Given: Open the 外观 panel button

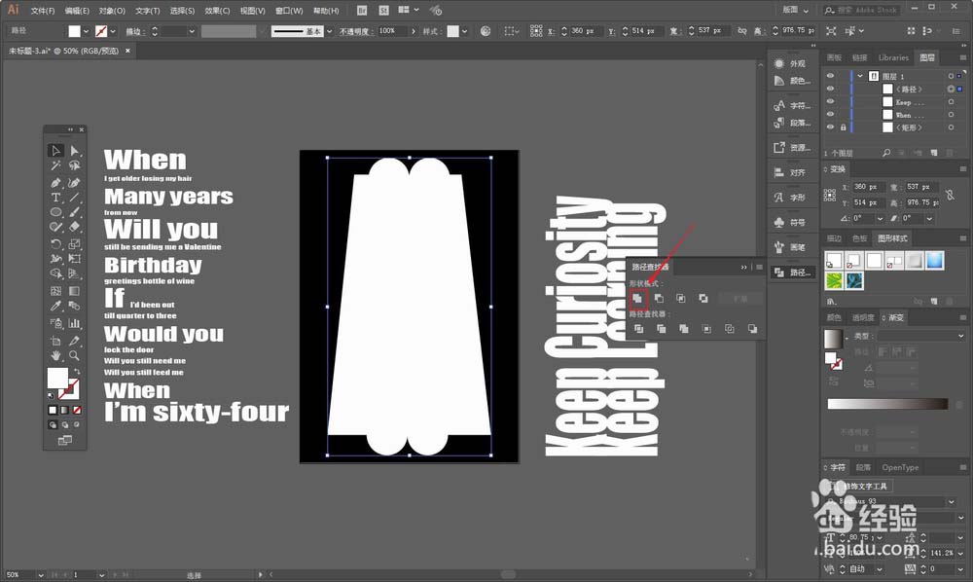Looking at the screenshot, I should [791, 63].
